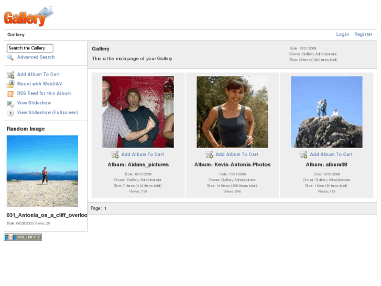Click cart icon under Kevin-Antonia-Photos album
The height and width of the screenshot is (286, 381).
tap(209, 155)
